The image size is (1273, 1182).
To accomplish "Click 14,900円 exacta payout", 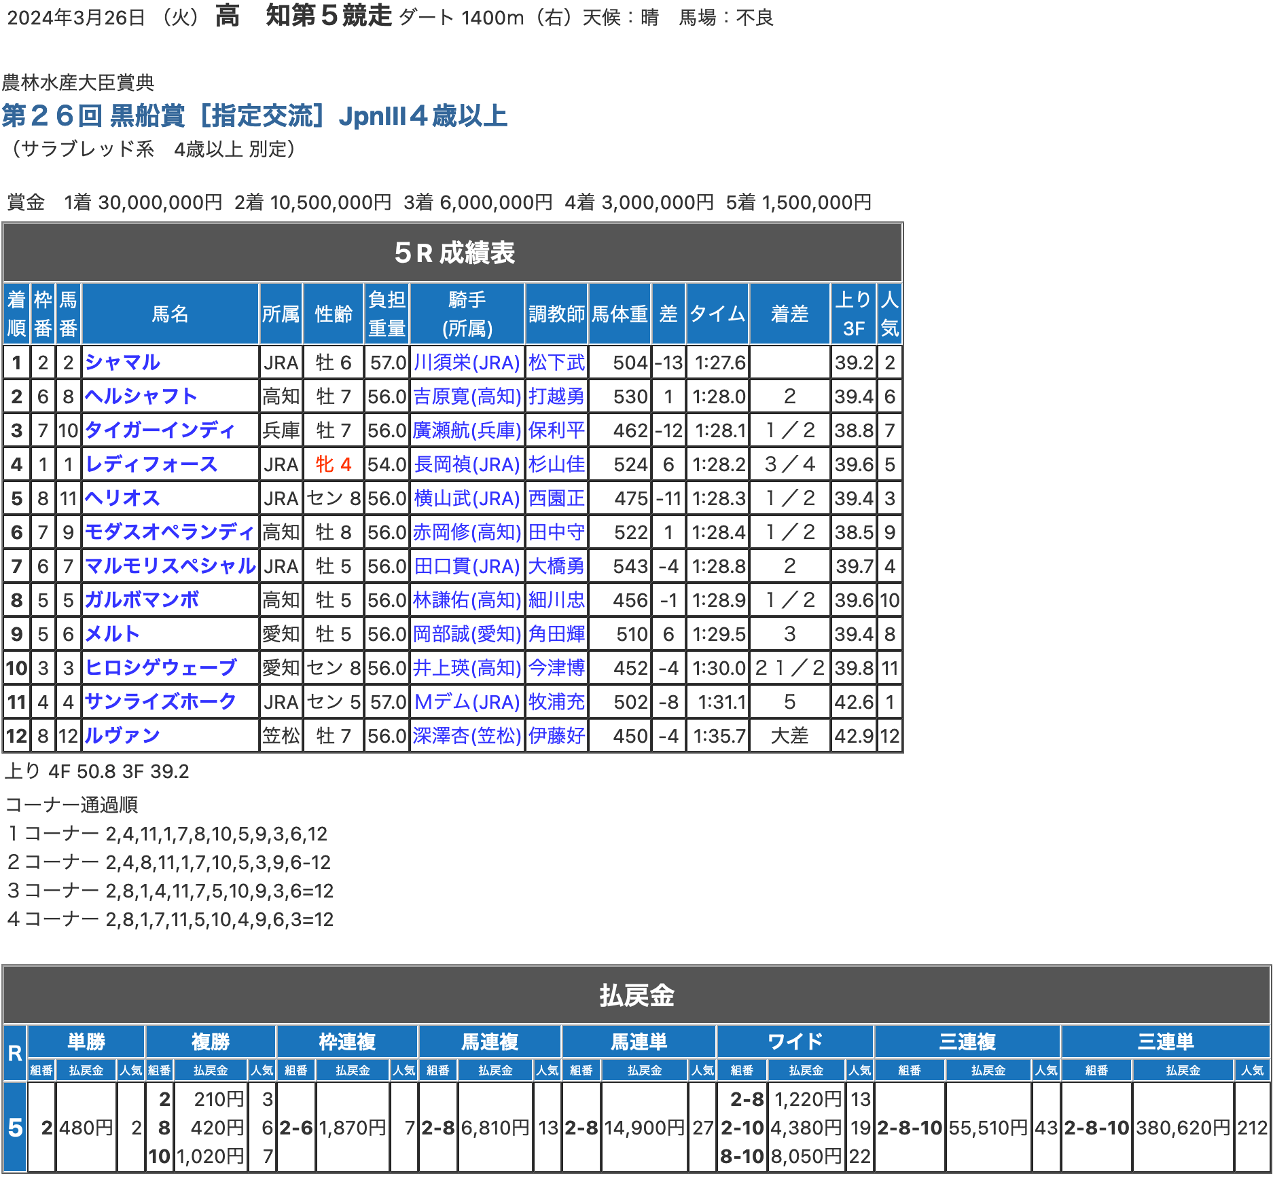I will coord(645,1128).
